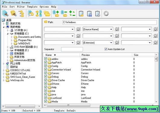Click the clipboard with folder template icon
This screenshot has width=160, height=113.
click(x=81, y=14)
